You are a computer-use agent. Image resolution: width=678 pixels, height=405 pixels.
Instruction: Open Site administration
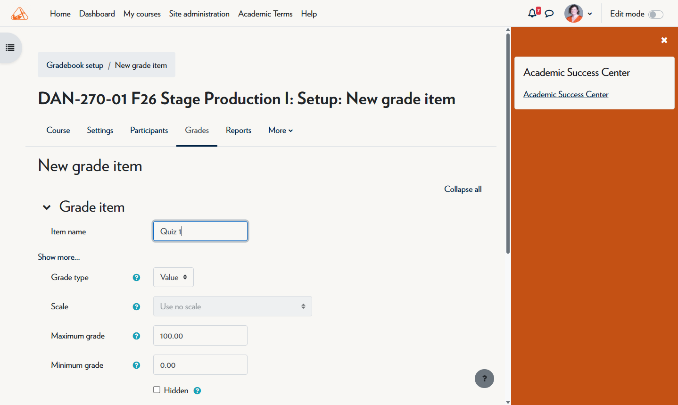pyautogui.click(x=199, y=14)
